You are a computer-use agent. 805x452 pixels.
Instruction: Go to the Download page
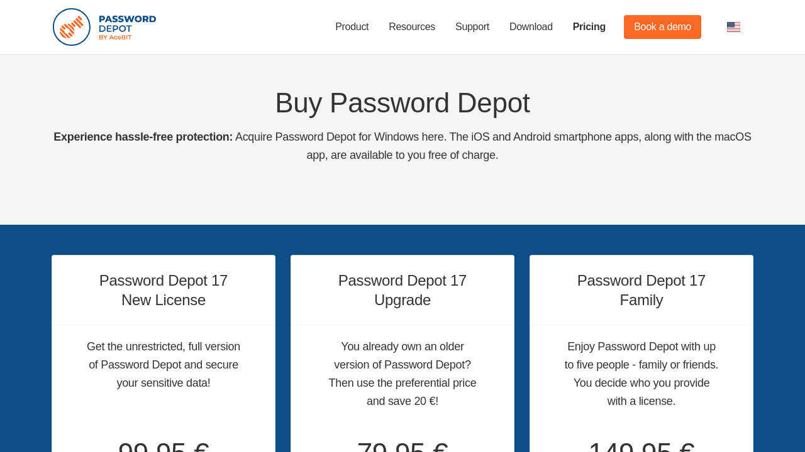tap(531, 27)
